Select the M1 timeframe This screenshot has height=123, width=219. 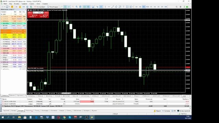pyautogui.click(x=137, y=7)
